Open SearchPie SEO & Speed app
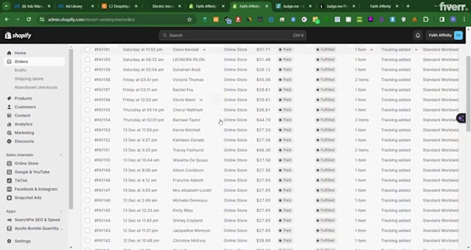Image resolution: width=471 pixels, height=250 pixels. tap(37, 220)
